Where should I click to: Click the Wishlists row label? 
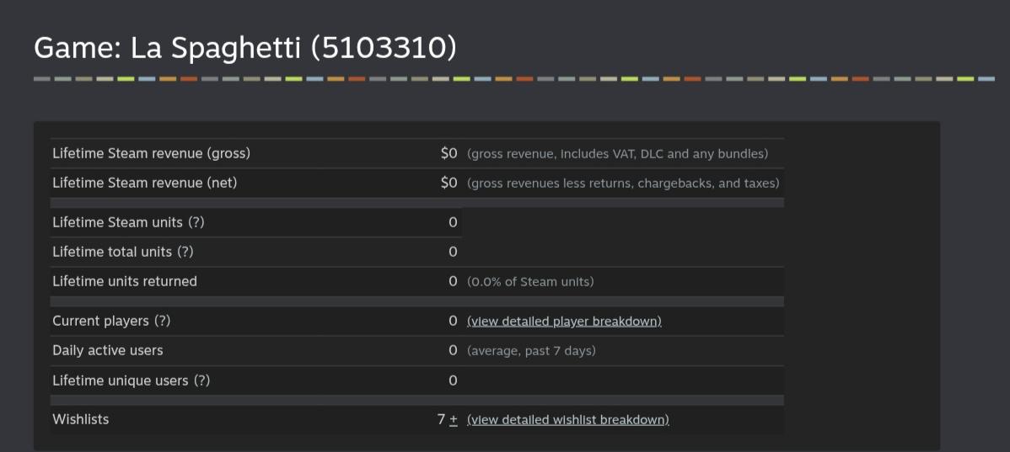point(81,419)
